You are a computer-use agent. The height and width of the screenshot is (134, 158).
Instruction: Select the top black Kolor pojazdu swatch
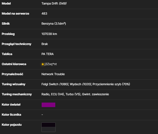pyautogui.click(x=48, y=125)
